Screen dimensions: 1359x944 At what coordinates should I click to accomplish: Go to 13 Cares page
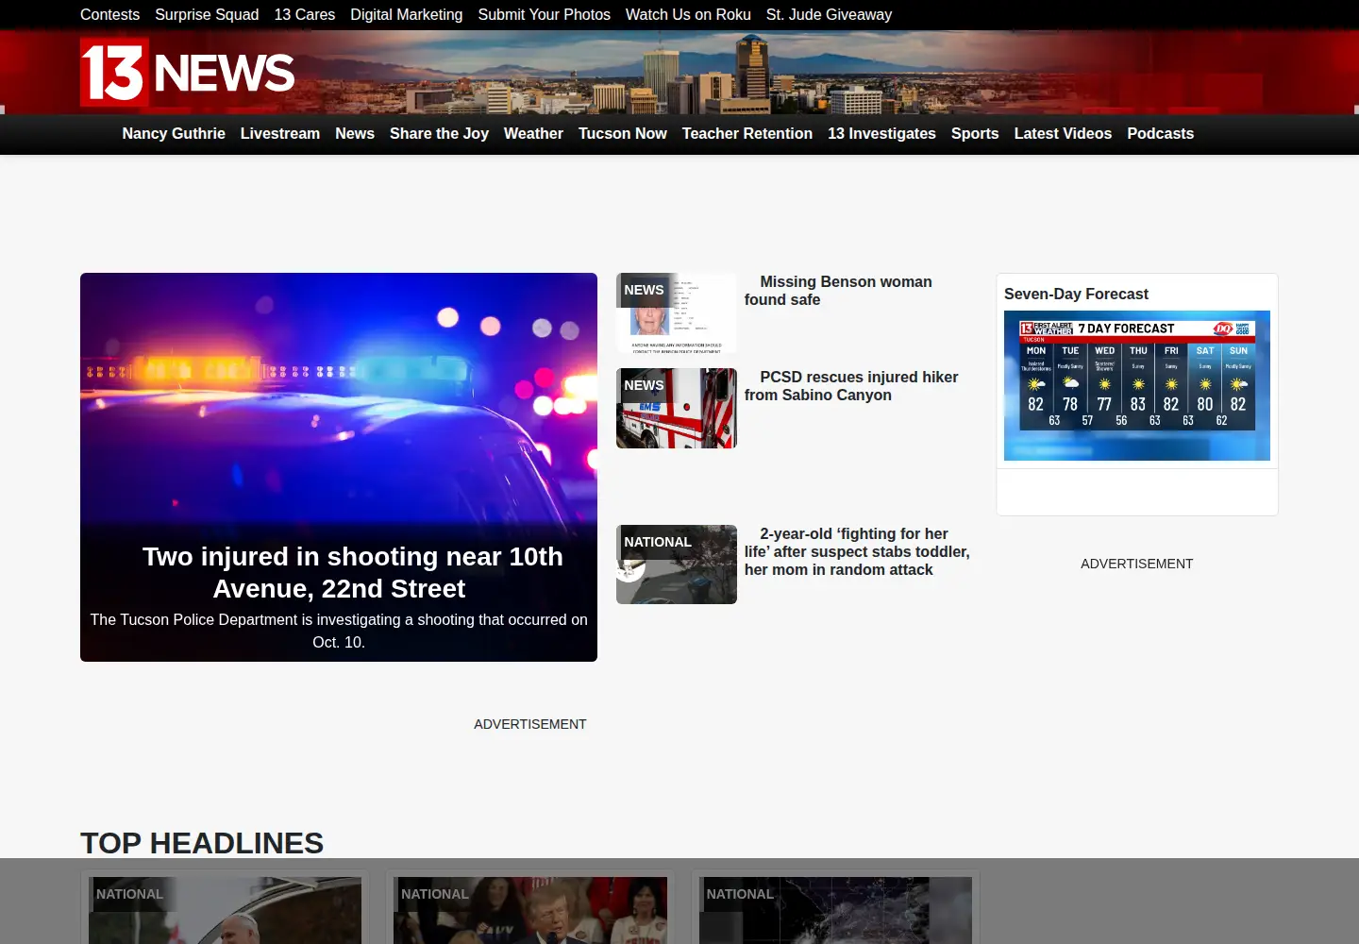point(305,15)
